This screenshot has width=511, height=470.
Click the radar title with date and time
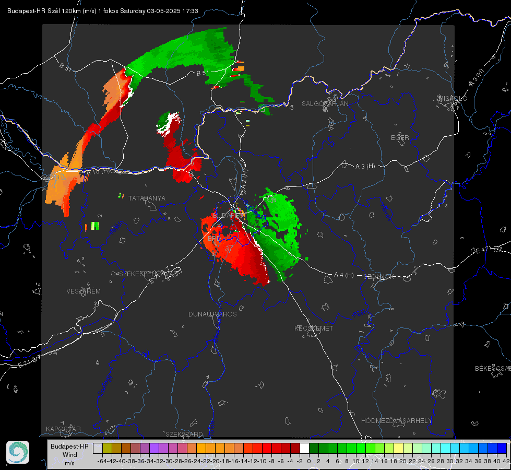[103, 11]
